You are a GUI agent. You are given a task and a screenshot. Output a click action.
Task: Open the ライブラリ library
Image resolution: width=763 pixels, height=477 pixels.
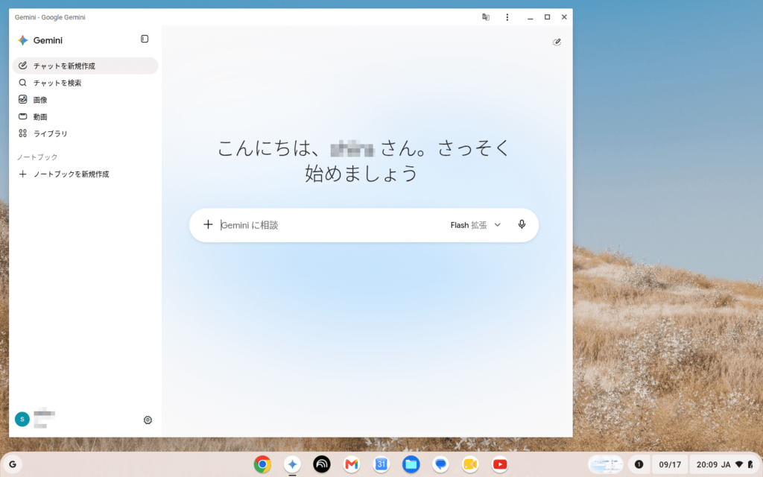coord(85,133)
